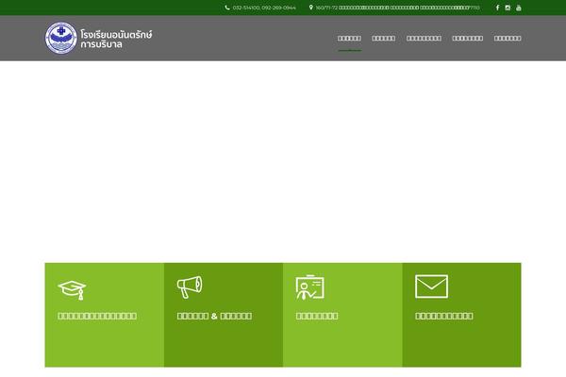This screenshot has height=377, width=566.
Task: Click the address text starting with 160/71-72
Action: coord(397,8)
